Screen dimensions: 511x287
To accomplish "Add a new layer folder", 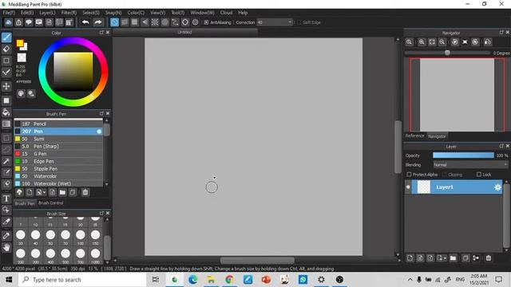I will tap(453, 258).
